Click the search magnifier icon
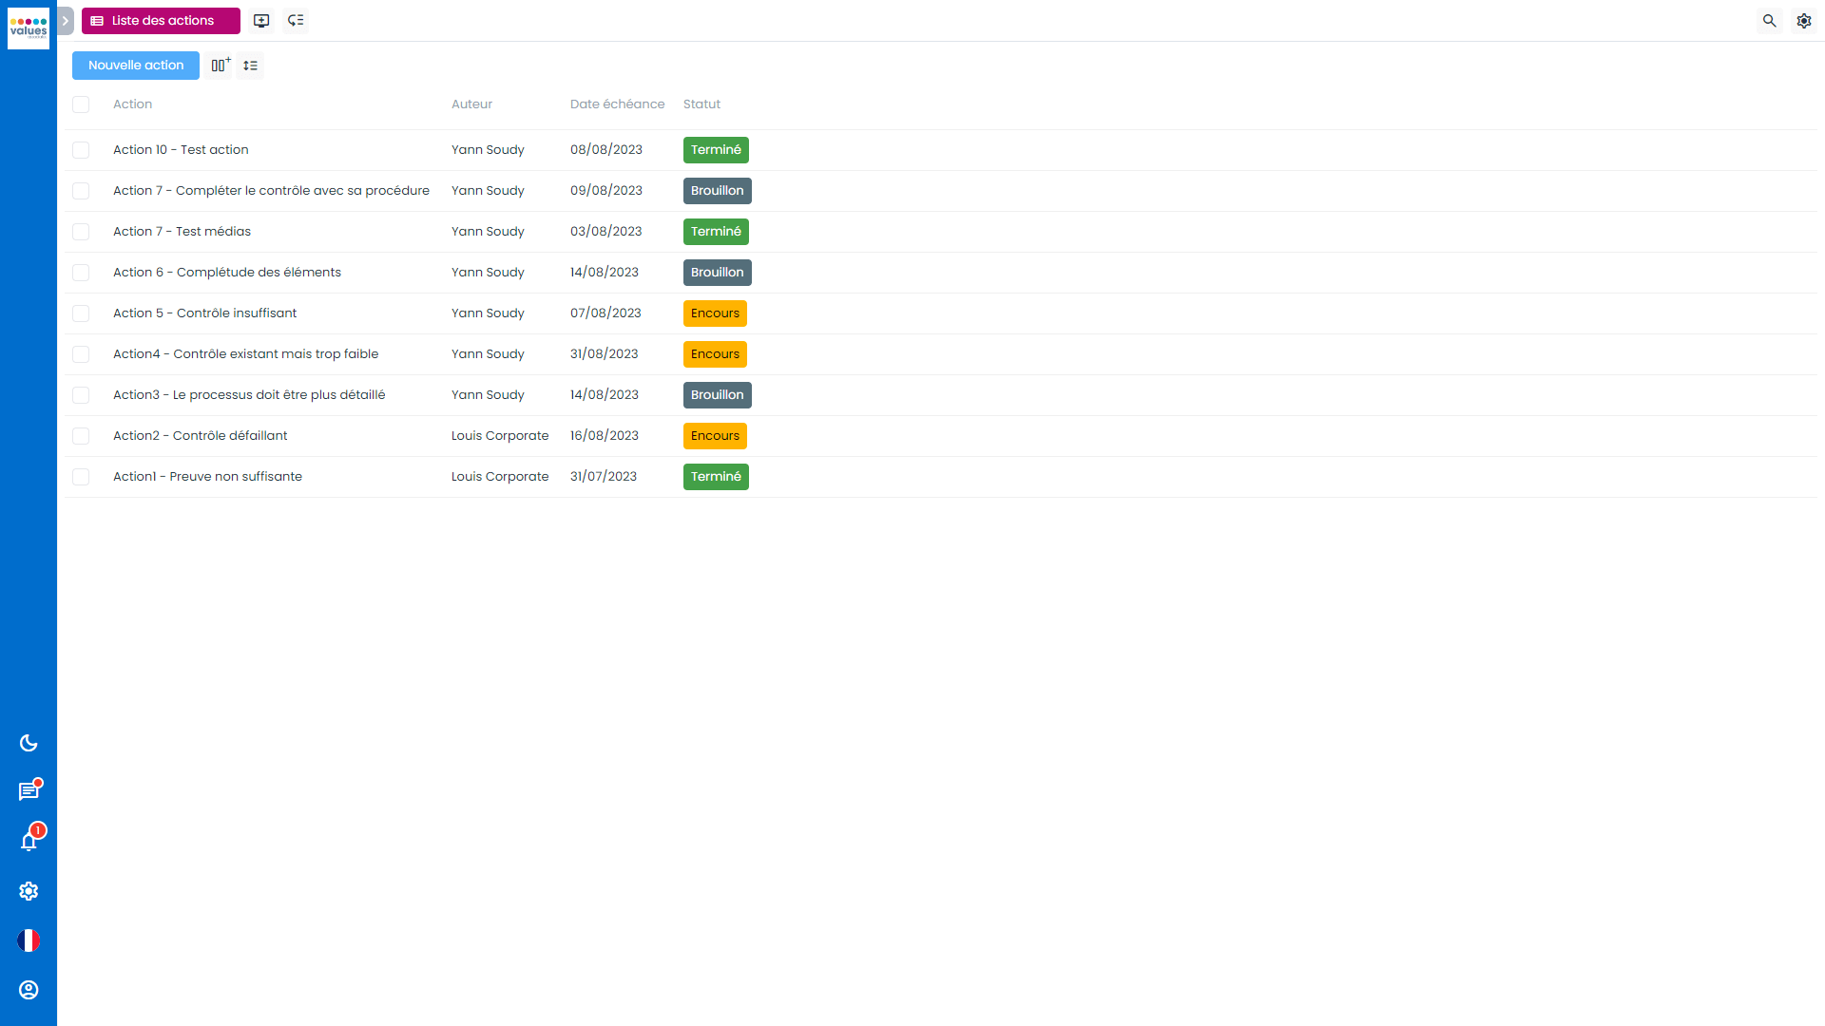This screenshot has height=1026, width=1825. click(x=1769, y=21)
